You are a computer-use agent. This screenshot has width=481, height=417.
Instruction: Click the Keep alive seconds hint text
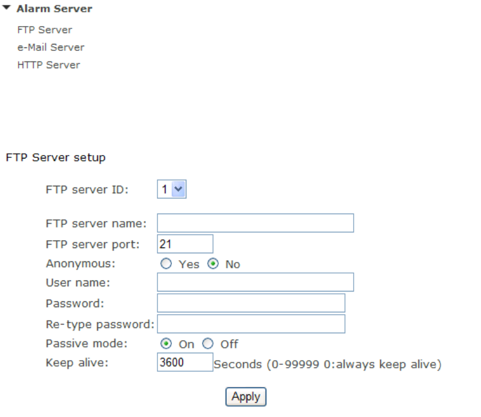pos(328,364)
